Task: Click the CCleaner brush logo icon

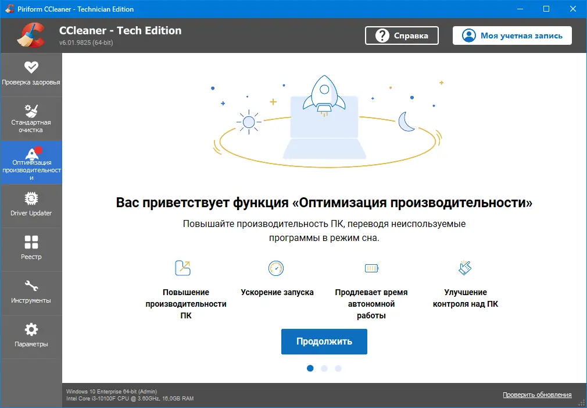Action: tap(32, 35)
